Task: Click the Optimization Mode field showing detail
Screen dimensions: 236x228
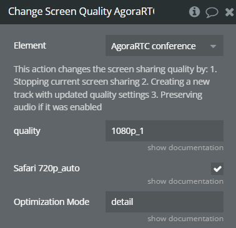Action: (x=164, y=202)
